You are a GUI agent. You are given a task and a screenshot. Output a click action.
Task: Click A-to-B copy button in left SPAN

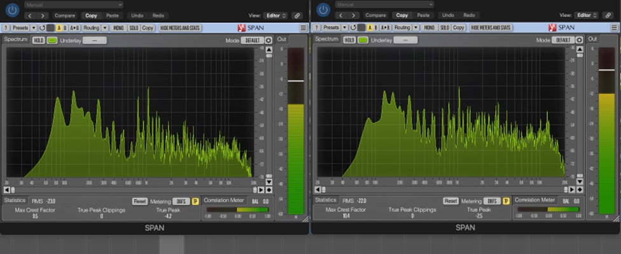tap(74, 28)
